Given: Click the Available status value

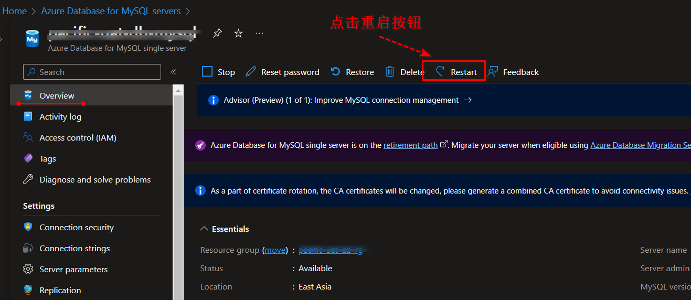Looking at the screenshot, I should tap(315, 268).
